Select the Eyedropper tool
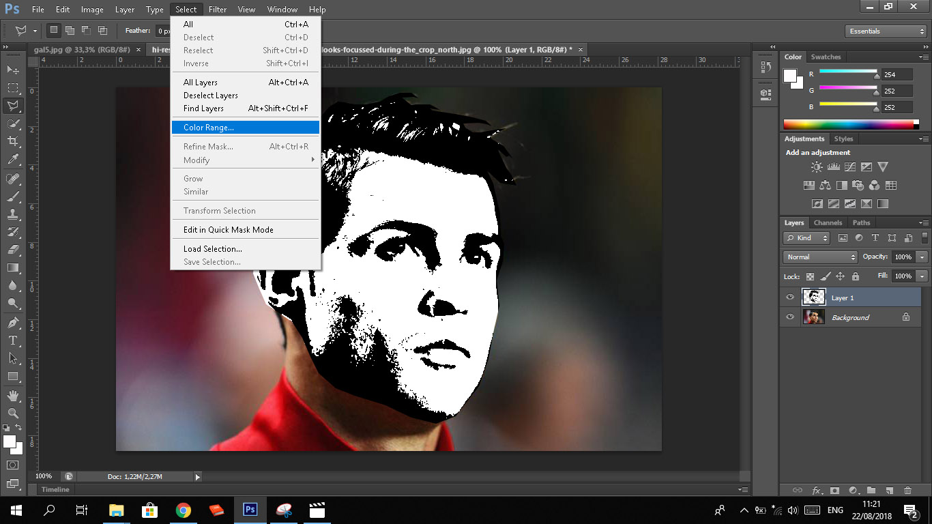 coord(13,160)
